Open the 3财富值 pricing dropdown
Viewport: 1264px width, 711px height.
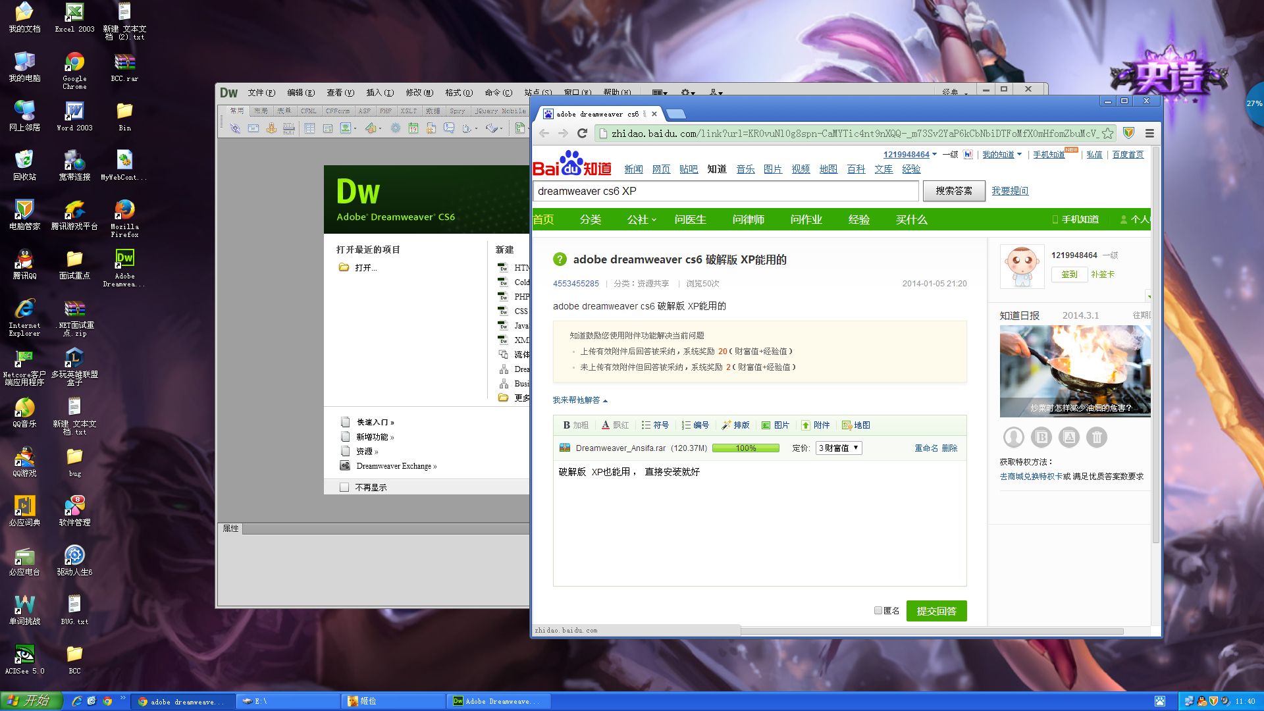[837, 448]
